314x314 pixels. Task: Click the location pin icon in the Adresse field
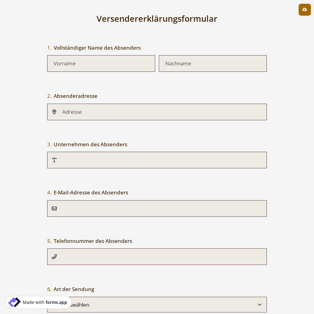(x=54, y=112)
